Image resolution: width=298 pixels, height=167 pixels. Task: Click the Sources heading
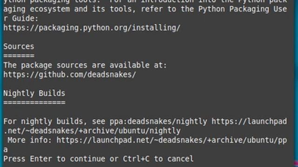click(19, 46)
